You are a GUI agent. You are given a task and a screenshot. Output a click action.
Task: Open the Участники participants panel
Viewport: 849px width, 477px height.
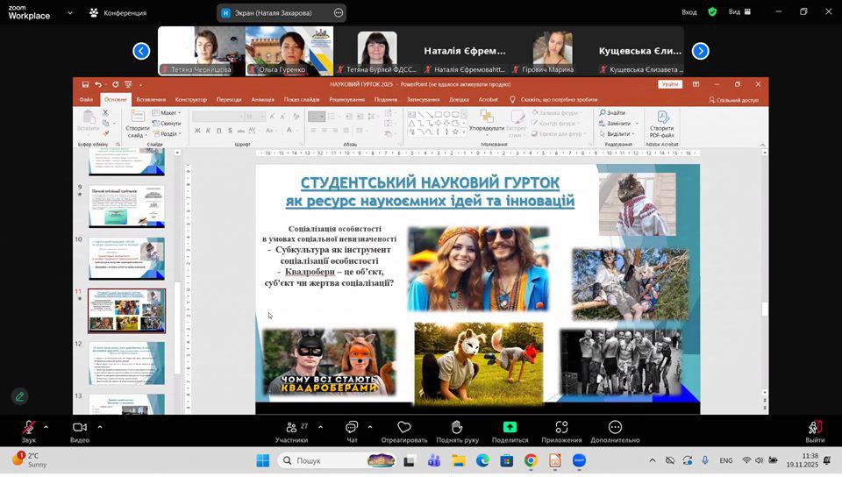[291, 428]
